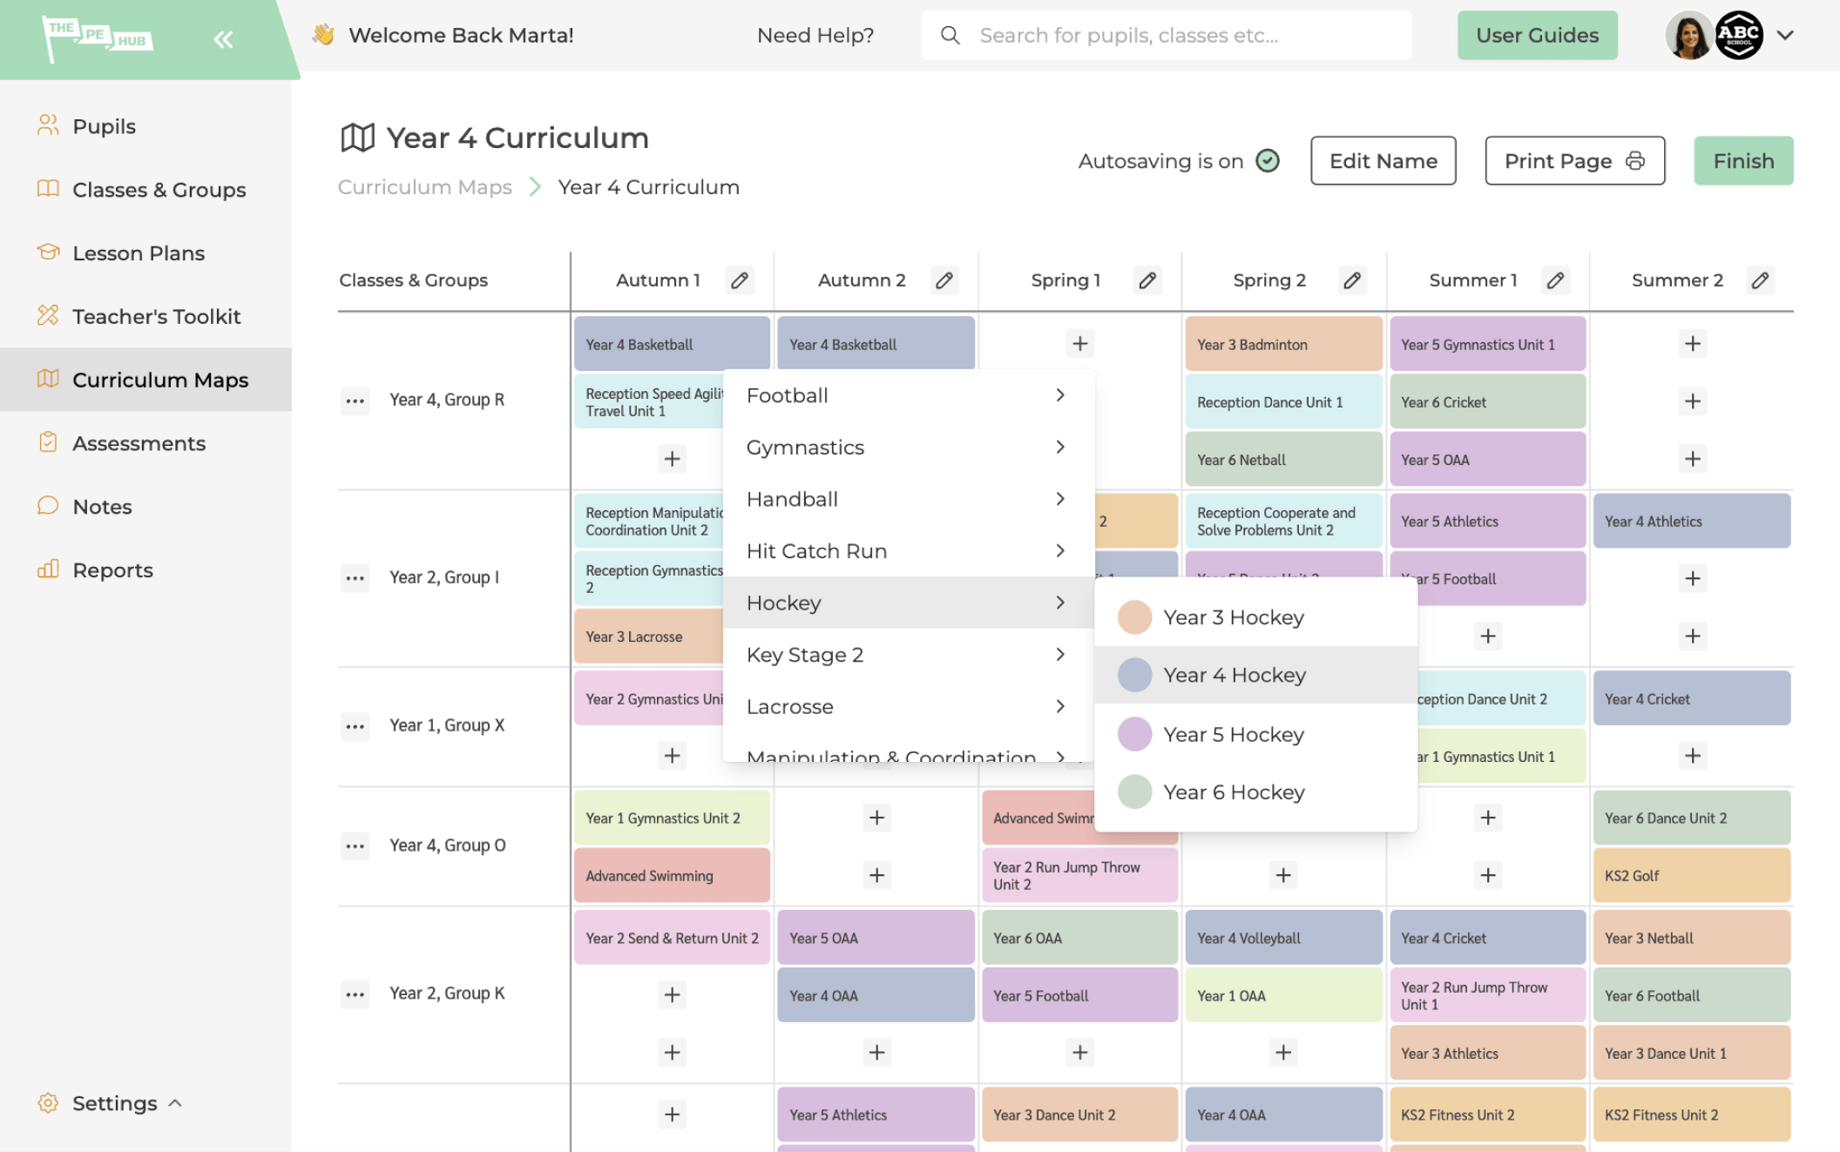The height and width of the screenshot is (1152, 1840).
Task: Expand the Football submenu
Action: click(908, 395)
